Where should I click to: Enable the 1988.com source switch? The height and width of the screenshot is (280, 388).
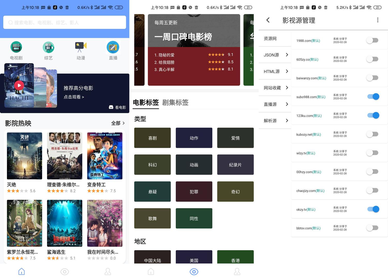point(373,40)
